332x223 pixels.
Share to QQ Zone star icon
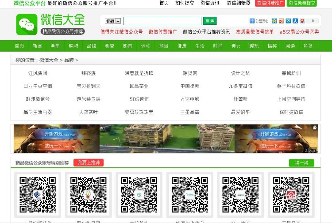pyautogui.click(x=274, y=21)
